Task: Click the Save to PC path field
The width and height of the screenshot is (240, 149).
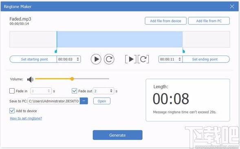Action: [x=54, y=101]
